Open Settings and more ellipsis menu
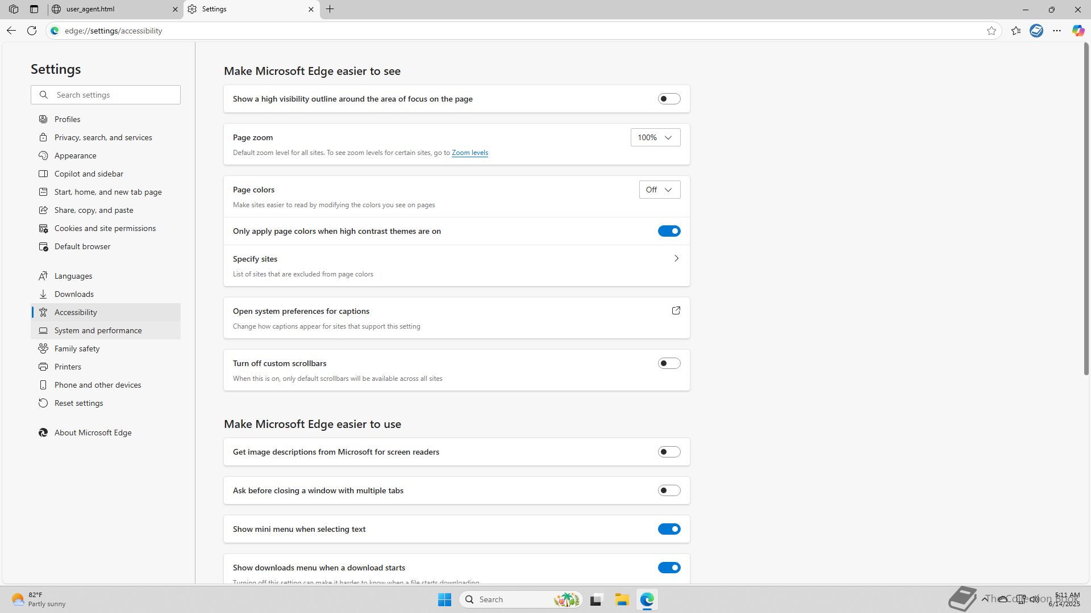Image resolution: width=1091 pixels, height=613 pixels. pyautogui.click(x=1057, y=31)
